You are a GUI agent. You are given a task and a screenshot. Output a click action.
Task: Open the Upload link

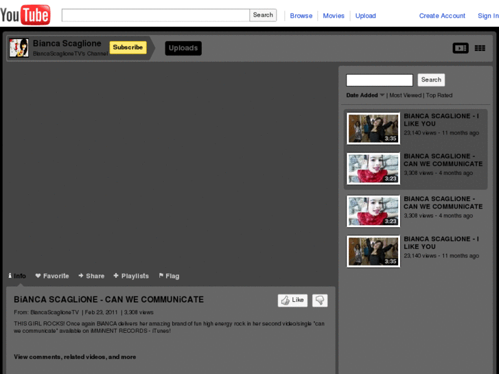click(x=365, y=16)
